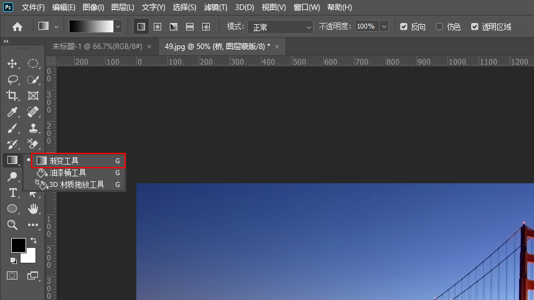534x300 pixels.
Task: Open the tool preset picker dropdown
Action: click(57, 27)
